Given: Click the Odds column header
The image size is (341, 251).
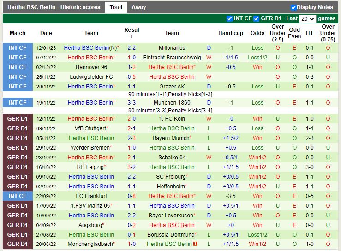Looking at the screenshot, I should 257,33.
